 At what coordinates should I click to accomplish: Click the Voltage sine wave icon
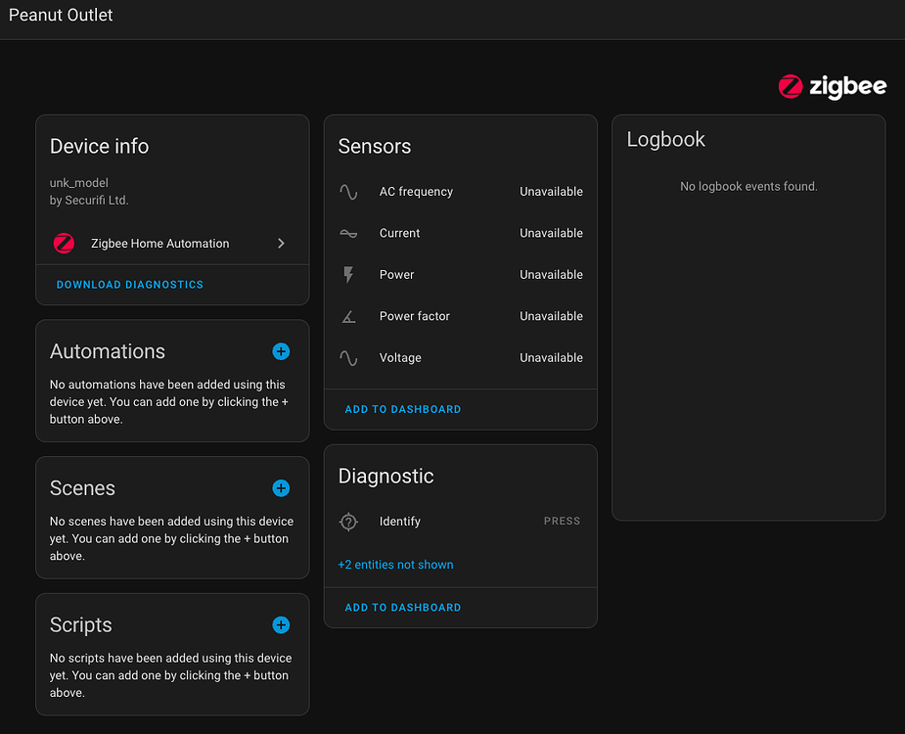pos(348,357)
